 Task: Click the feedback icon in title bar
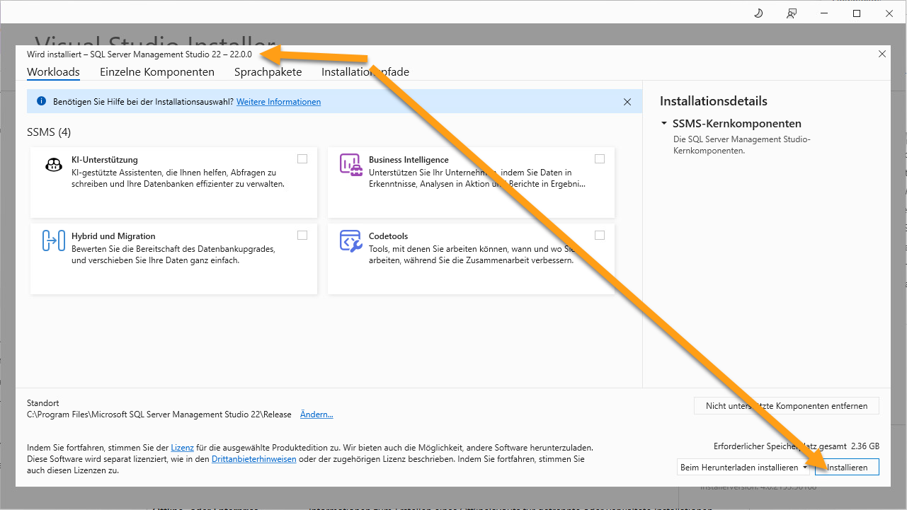click(792, 13)
